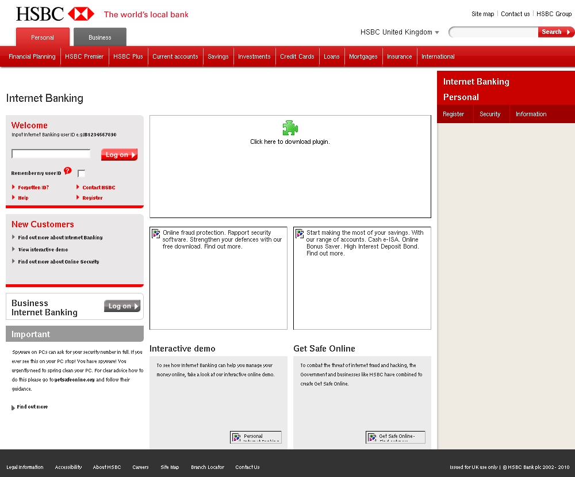Switch to the Business tab
The height and width of the screenshot is (477, 575).
99,37
